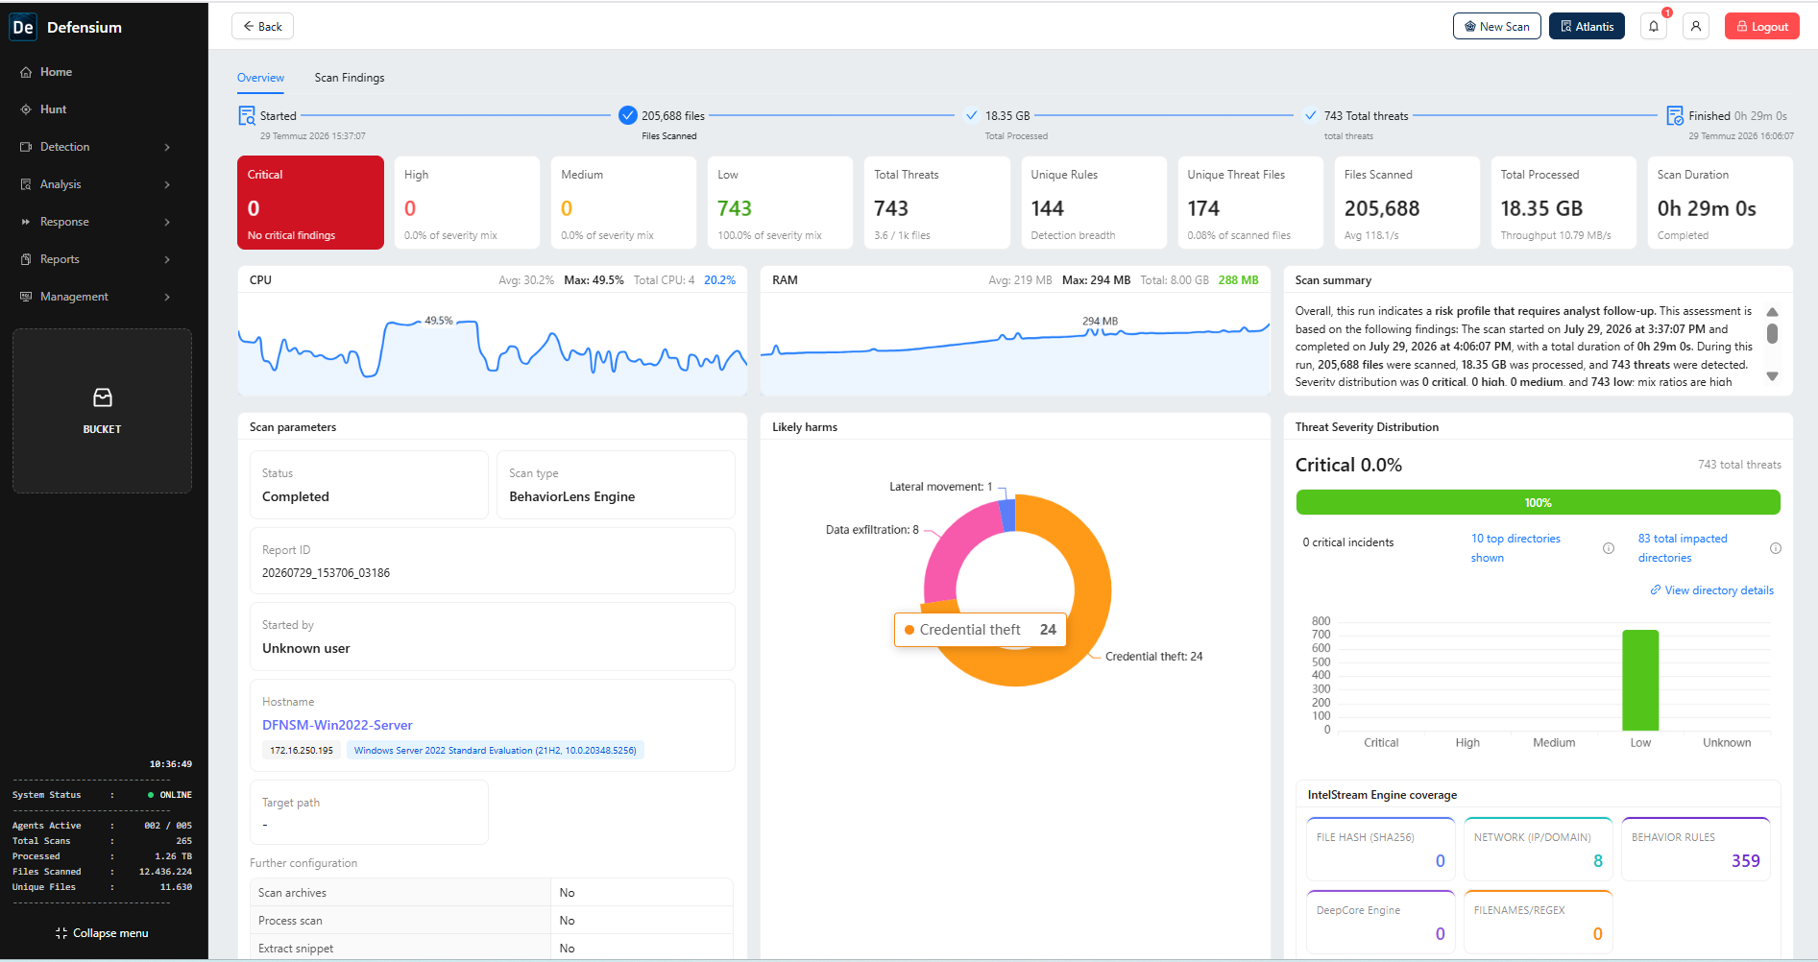This screenshot has width=1818, height=962.
Task: Click the Analysis sidebar icon
Action: point(26,184)
